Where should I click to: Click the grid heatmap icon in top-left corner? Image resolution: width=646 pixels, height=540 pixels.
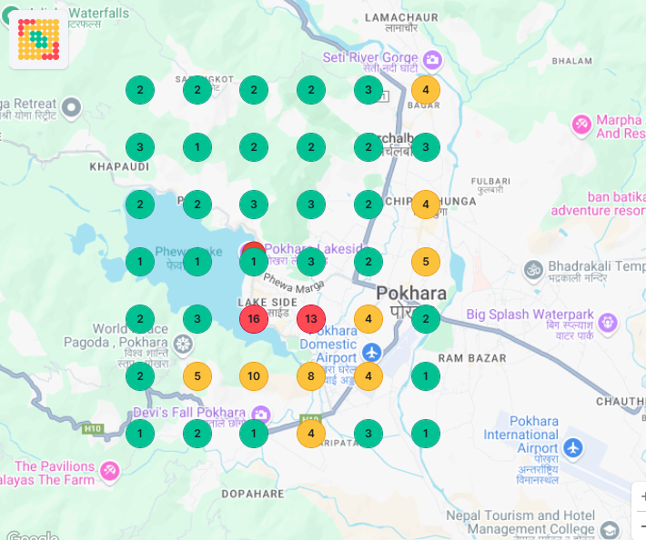pos(38,39)
